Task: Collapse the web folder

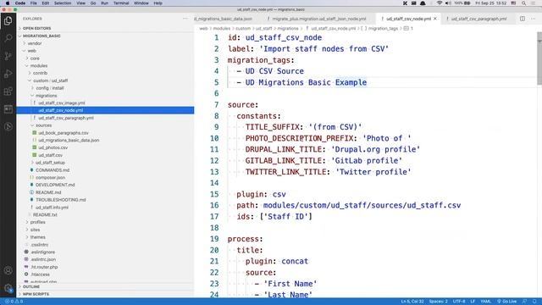Action: 31,51
